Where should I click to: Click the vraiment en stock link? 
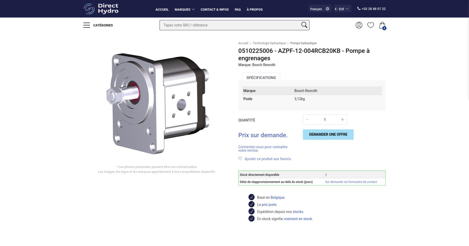coord(298,219)
